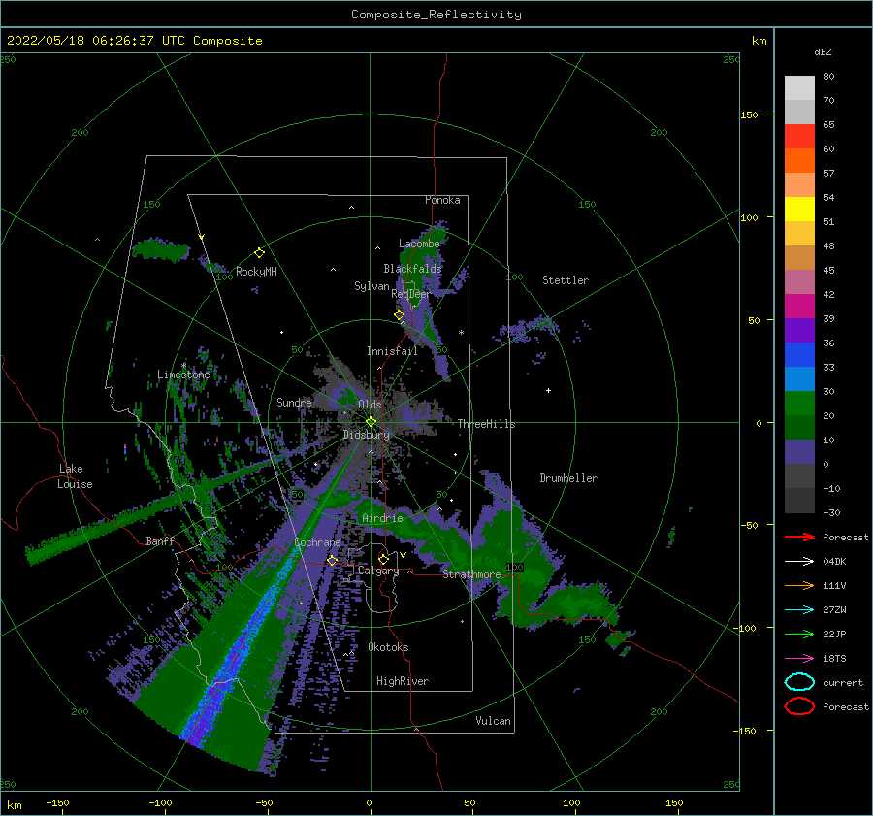Click the Vulcan label
Viewport: 873px width, 816px height.
coord(493,721)
